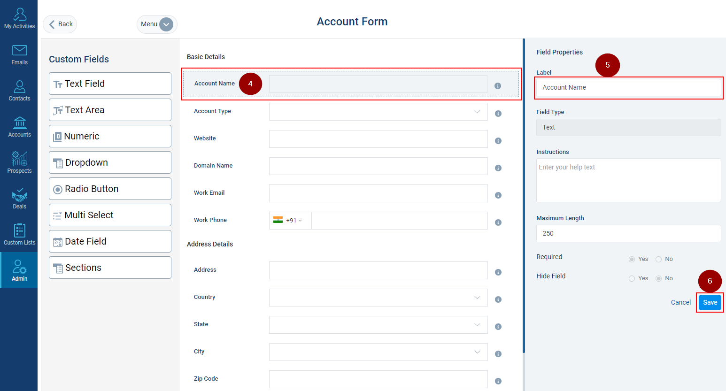Add a Dropdown custom field
This screenshot has width=726, height=391.
[110, 162]
